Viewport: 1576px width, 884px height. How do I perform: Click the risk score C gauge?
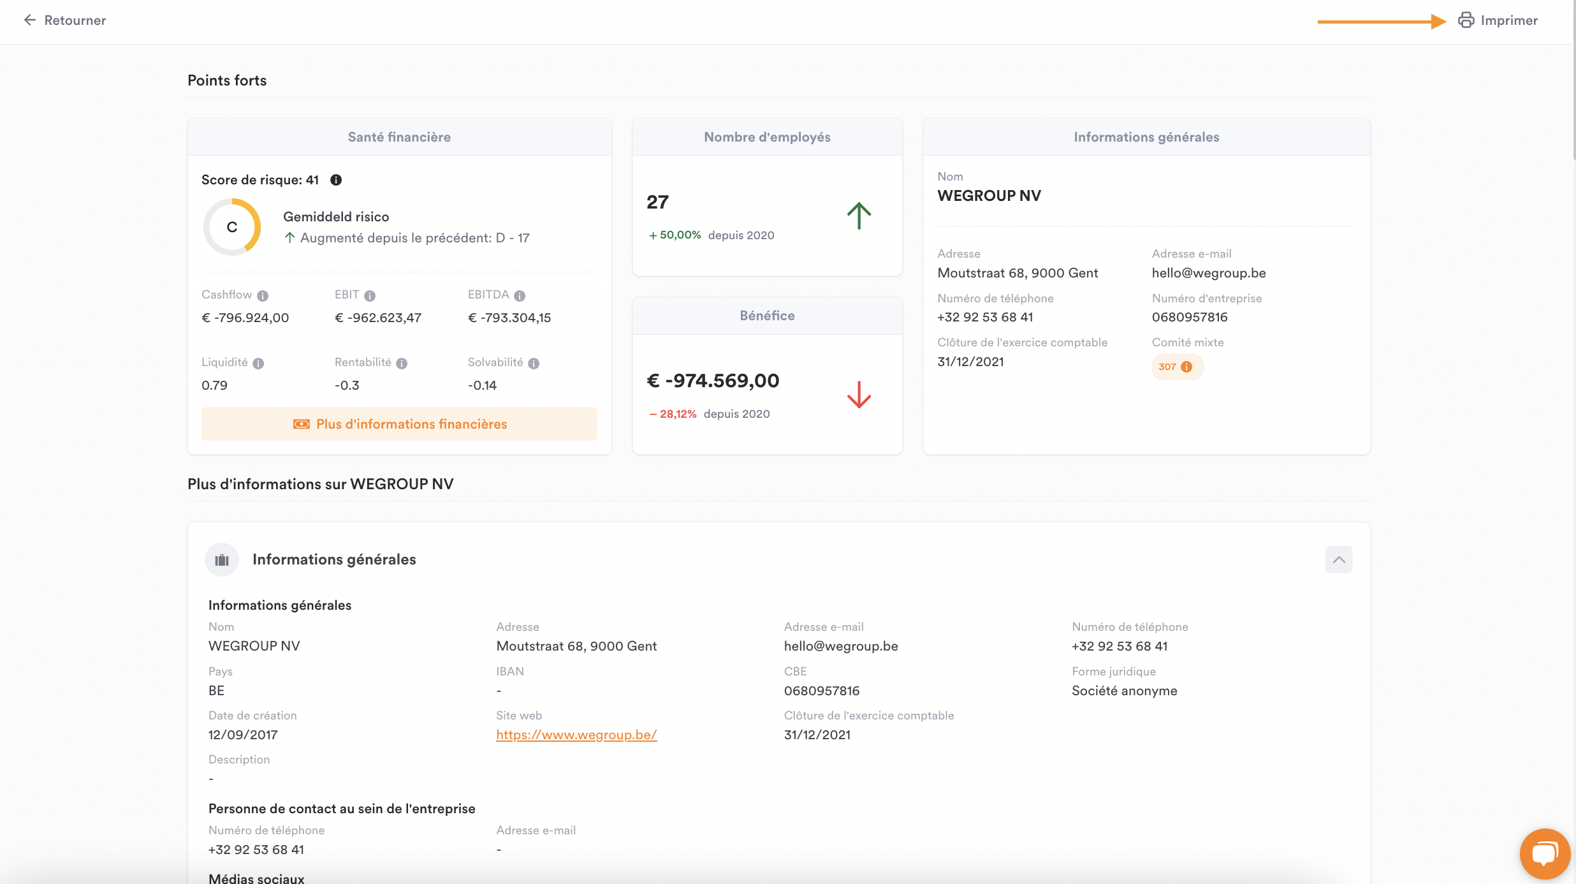pyautogui.click(x=232, y=227)
